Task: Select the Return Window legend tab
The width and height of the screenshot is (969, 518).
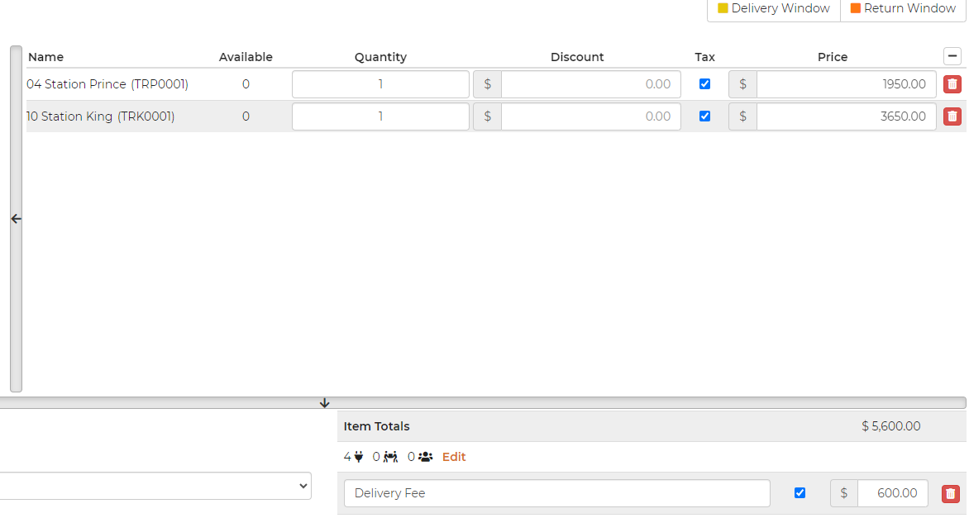Action: click(x=903, y=8)
